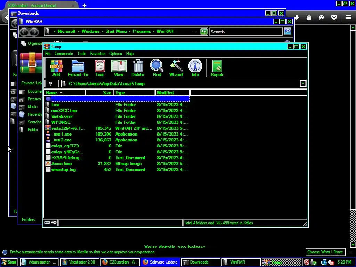Image resolution: width=356 pixels, height=267 pixels.
Task: Sort by the Name column header
Action: (64, 92)
